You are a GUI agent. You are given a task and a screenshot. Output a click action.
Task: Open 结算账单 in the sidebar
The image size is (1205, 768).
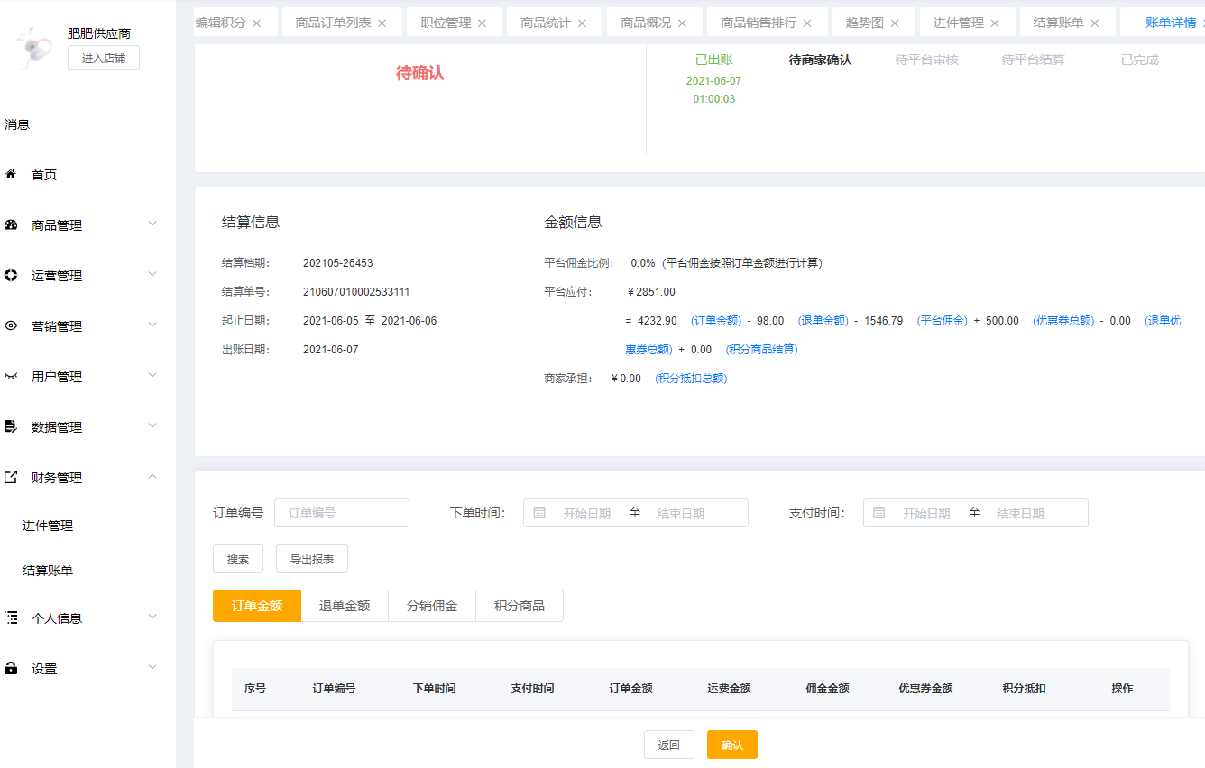pos(48,571)
